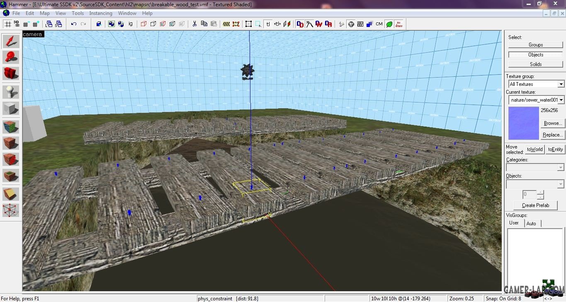The width and height of the screenshot is (566, 302).
Task: Click the greyed Redo arrow
Action: (83, 24)
